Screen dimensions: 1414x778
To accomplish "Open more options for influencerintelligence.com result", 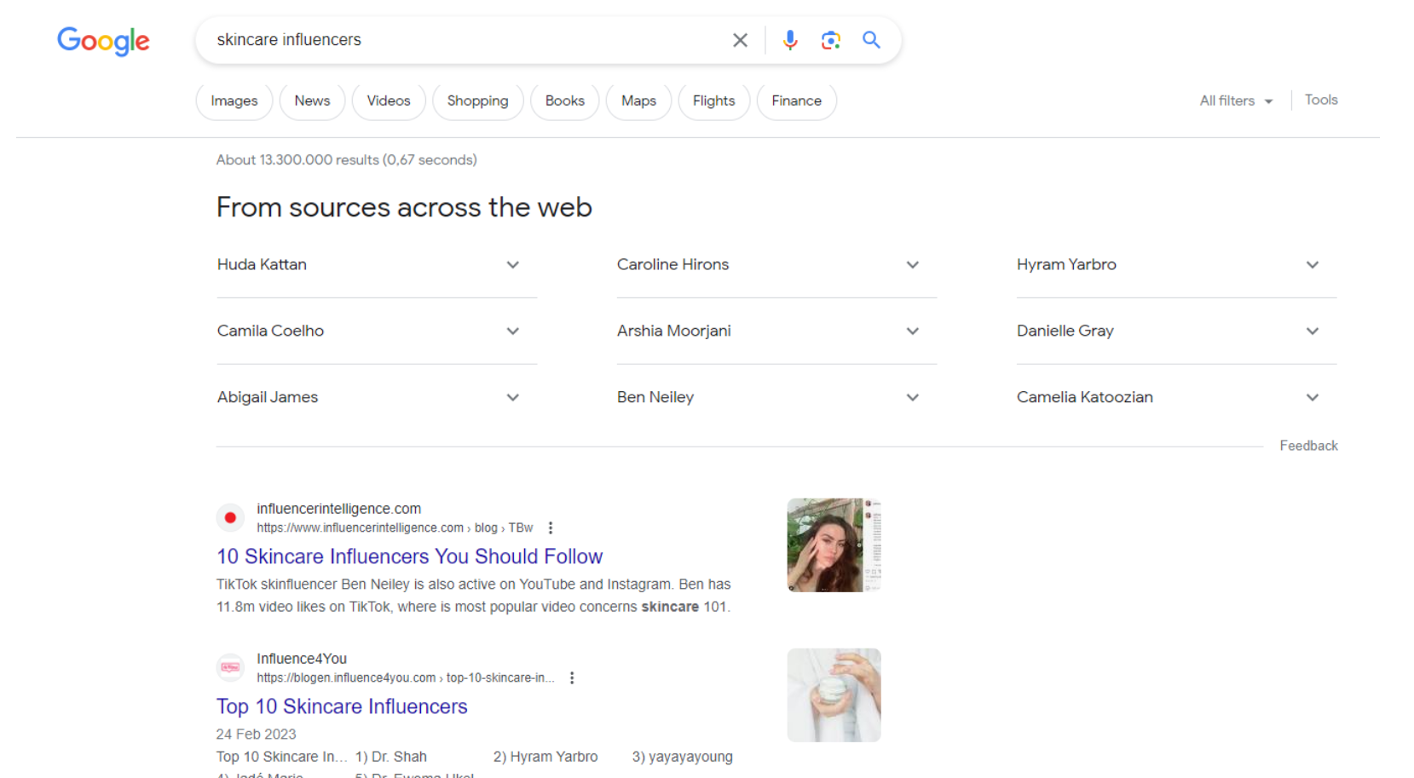I will (x=551, y=528).
